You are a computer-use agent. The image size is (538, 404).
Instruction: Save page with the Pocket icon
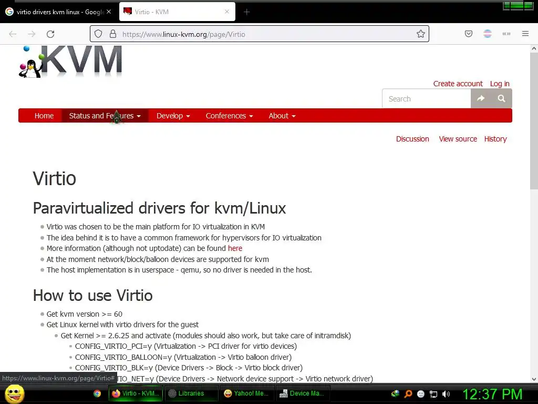469,34
